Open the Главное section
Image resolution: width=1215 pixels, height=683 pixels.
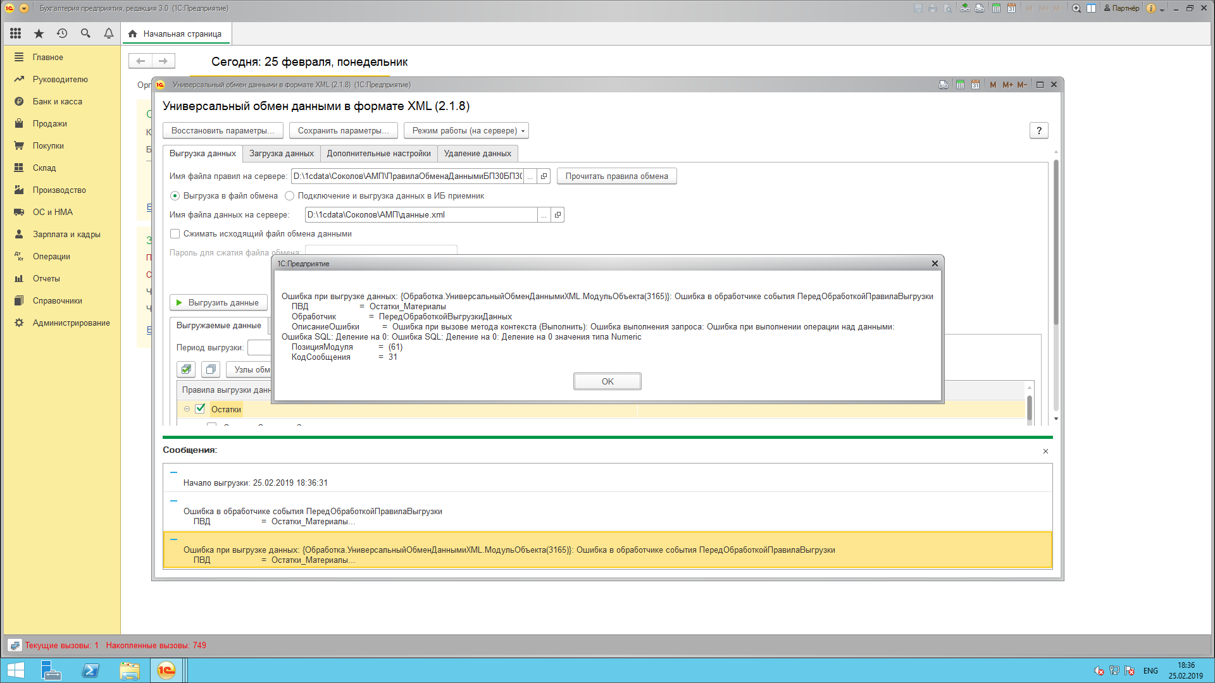tap(48, 57)
